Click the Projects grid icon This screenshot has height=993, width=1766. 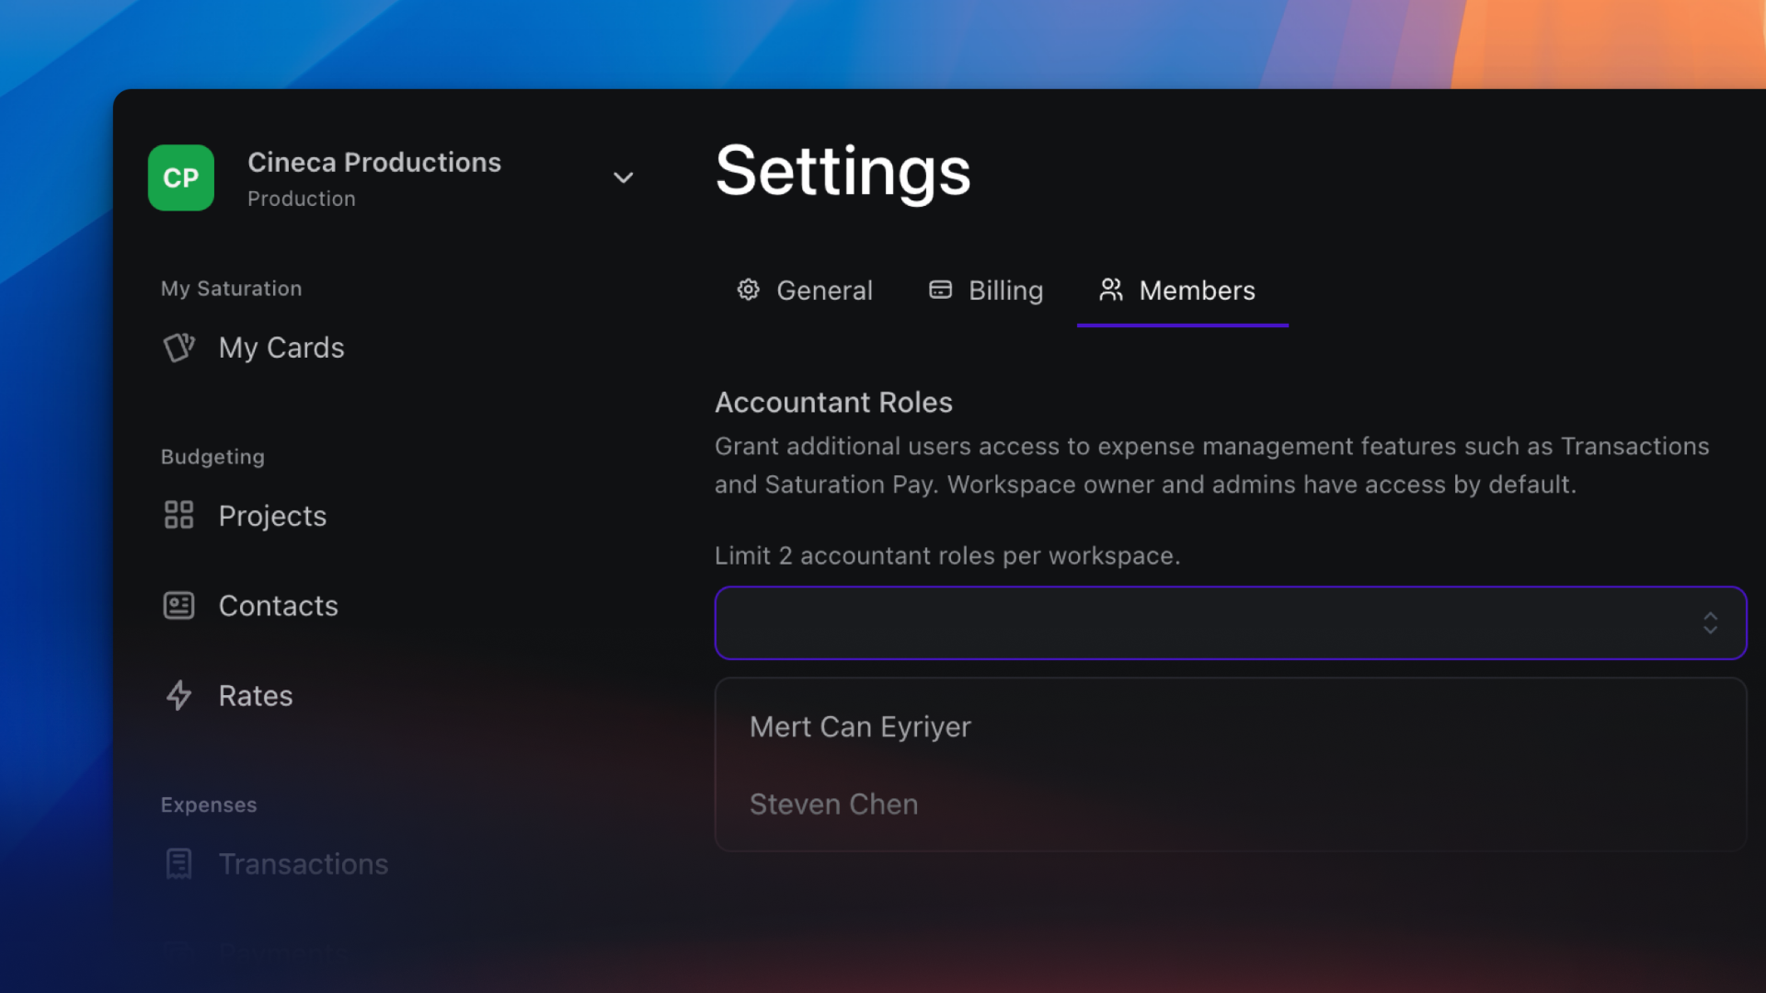[x=178, y=514]
